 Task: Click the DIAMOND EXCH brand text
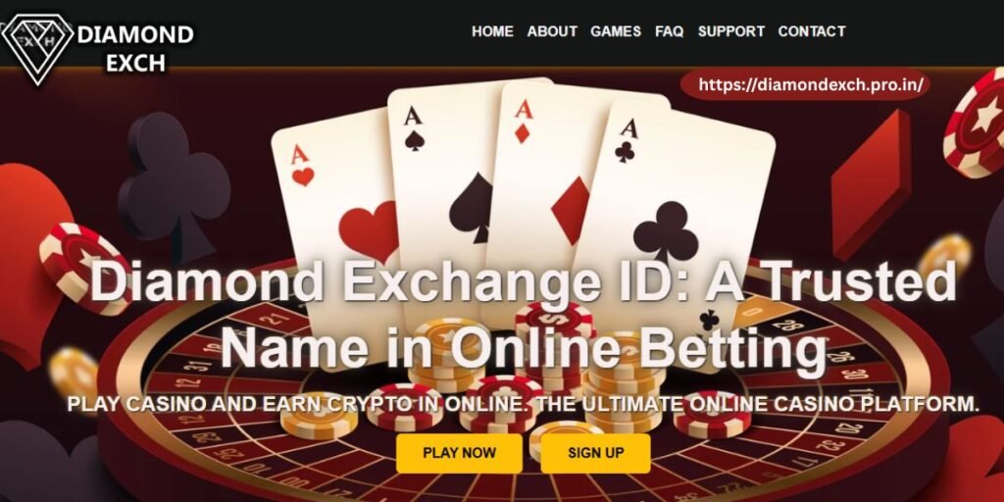pos(135,47)
